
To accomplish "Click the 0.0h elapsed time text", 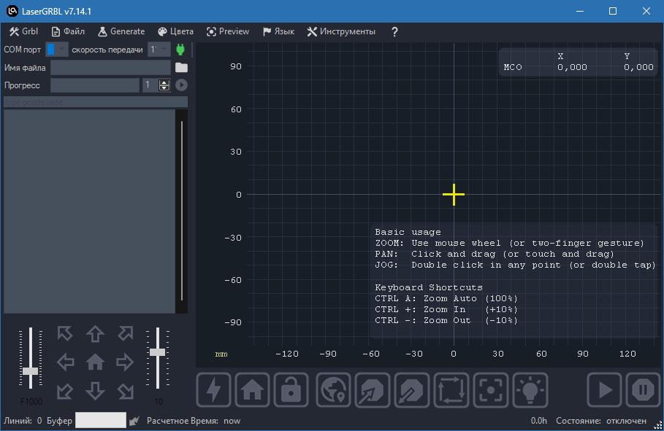I will click(539, 421).
